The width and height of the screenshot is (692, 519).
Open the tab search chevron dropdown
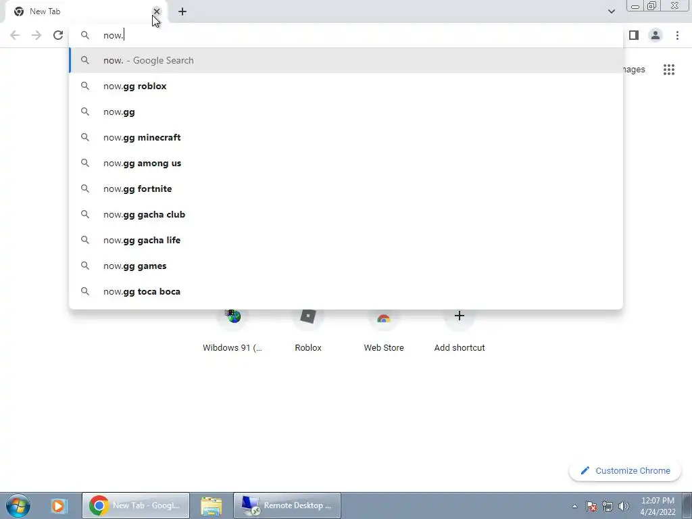tap(611, 11)
